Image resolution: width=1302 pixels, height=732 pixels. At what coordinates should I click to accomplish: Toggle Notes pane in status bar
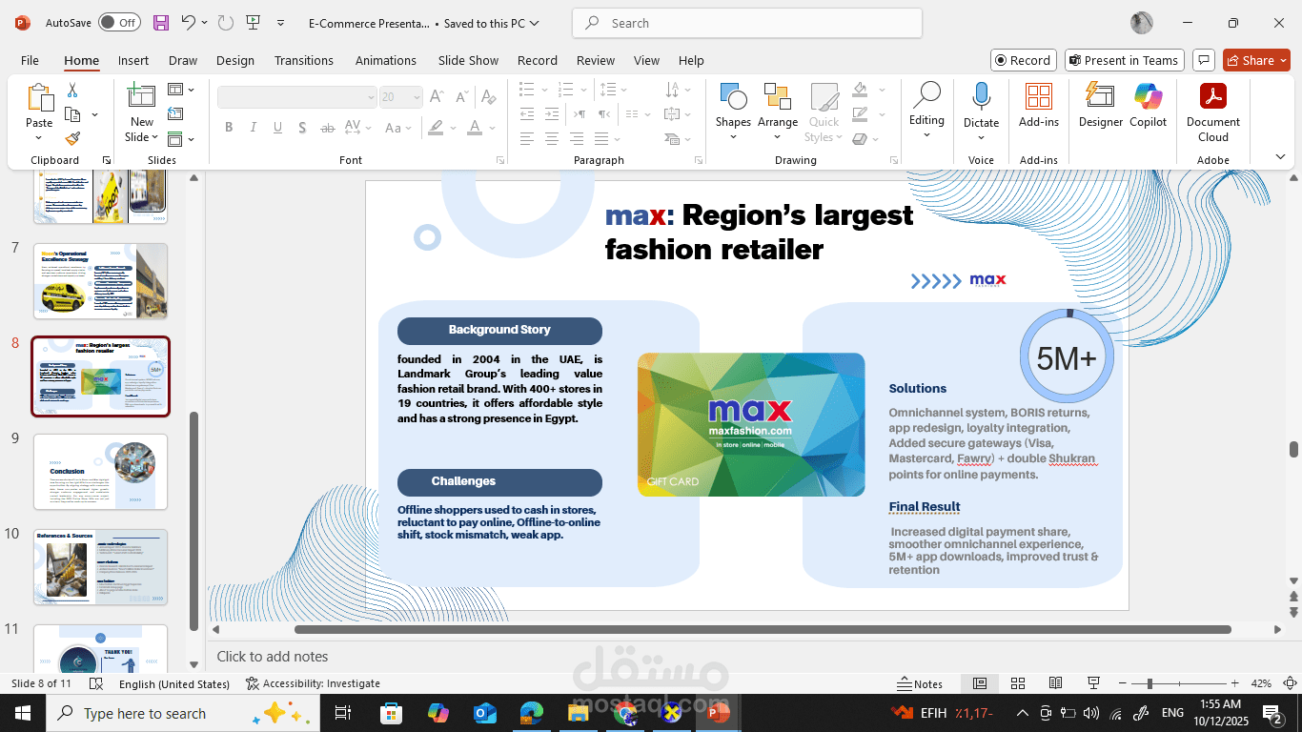click(920, 683)
